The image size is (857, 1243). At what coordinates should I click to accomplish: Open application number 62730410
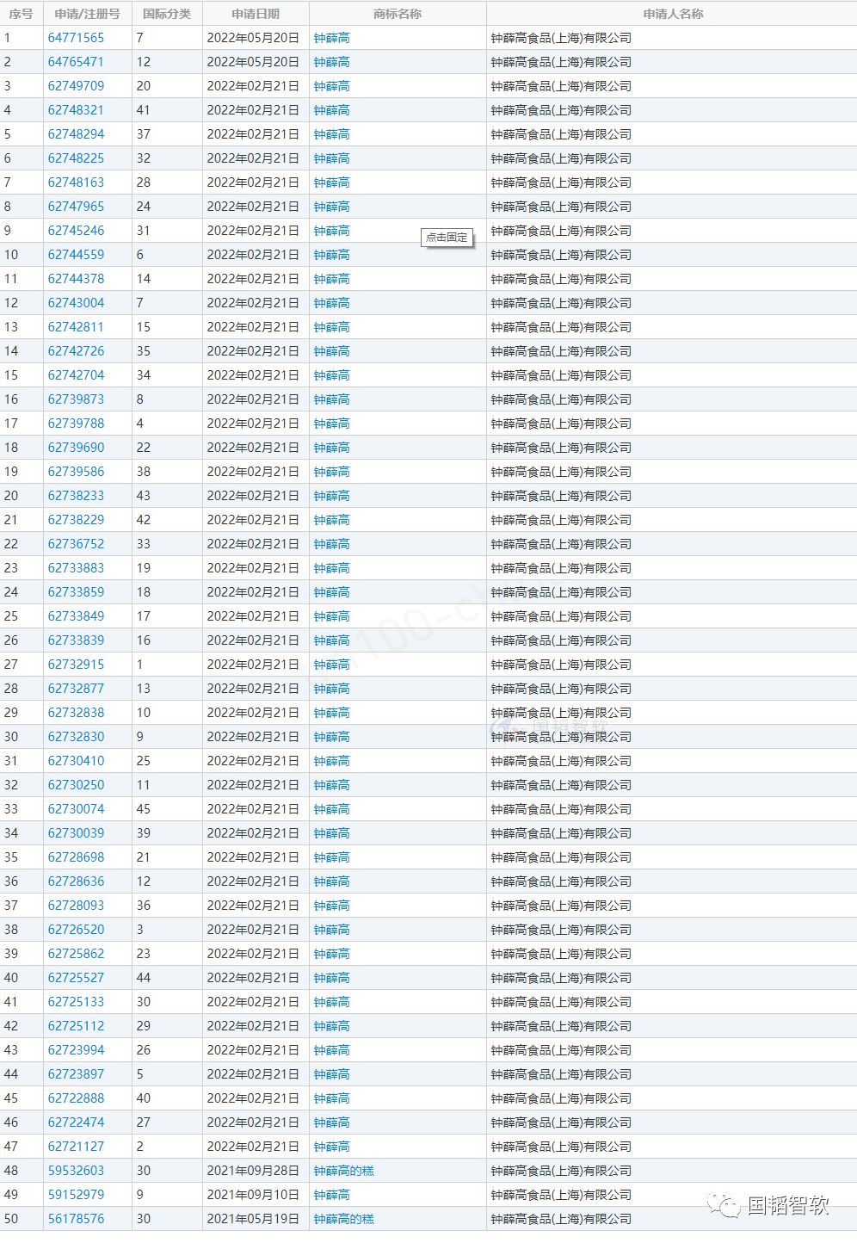pyautogui.click(x=76, y=761)
